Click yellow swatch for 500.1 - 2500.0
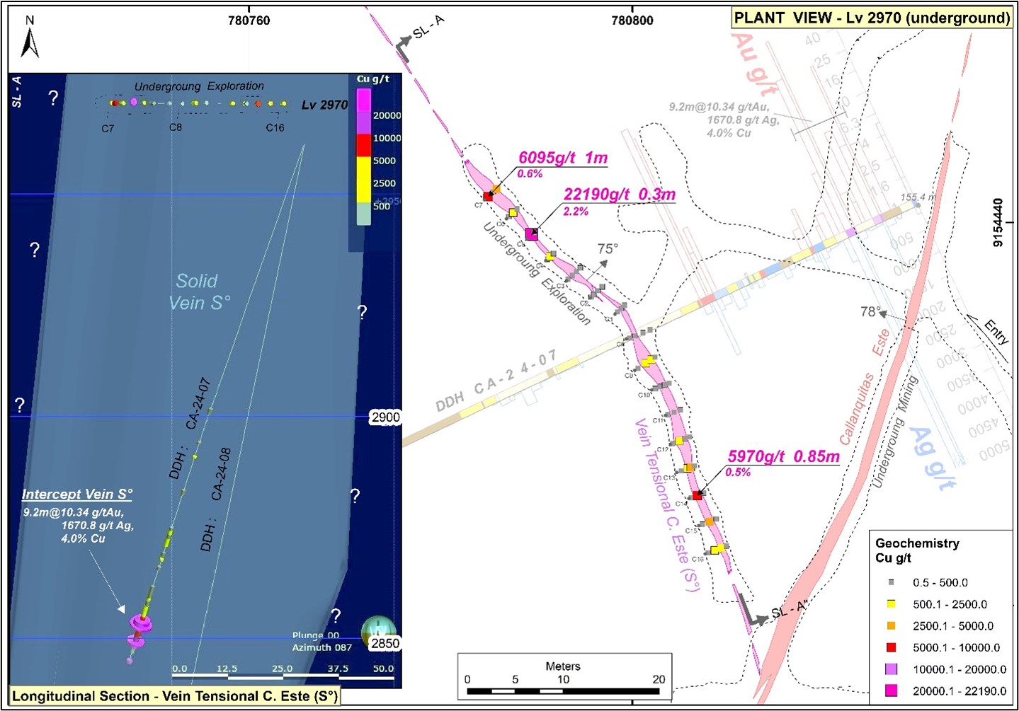This screenshot has width=1019, height=711. (x=891, y=604)
